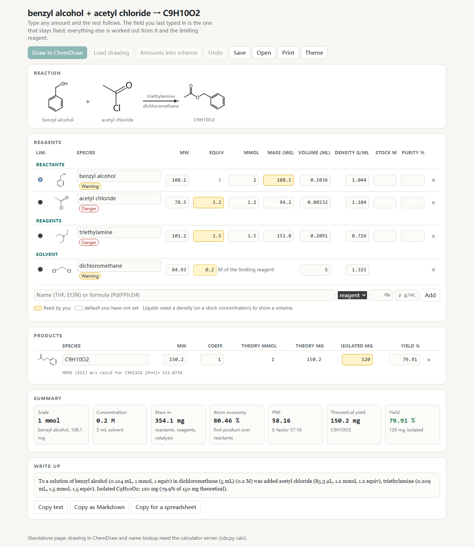Viewport: 474px width, 547px height.
Task: Select benzyl alcohol as limiting reagent
Action: tap(40, 180)
